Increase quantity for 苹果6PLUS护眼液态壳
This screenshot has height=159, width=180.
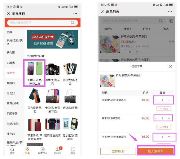(x=169, y=100)
